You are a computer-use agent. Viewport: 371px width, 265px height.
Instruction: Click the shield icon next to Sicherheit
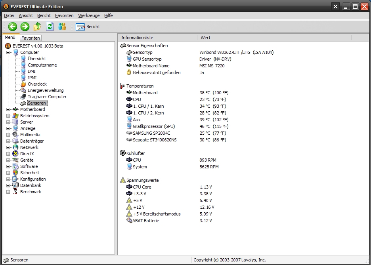tap(15, 173)
